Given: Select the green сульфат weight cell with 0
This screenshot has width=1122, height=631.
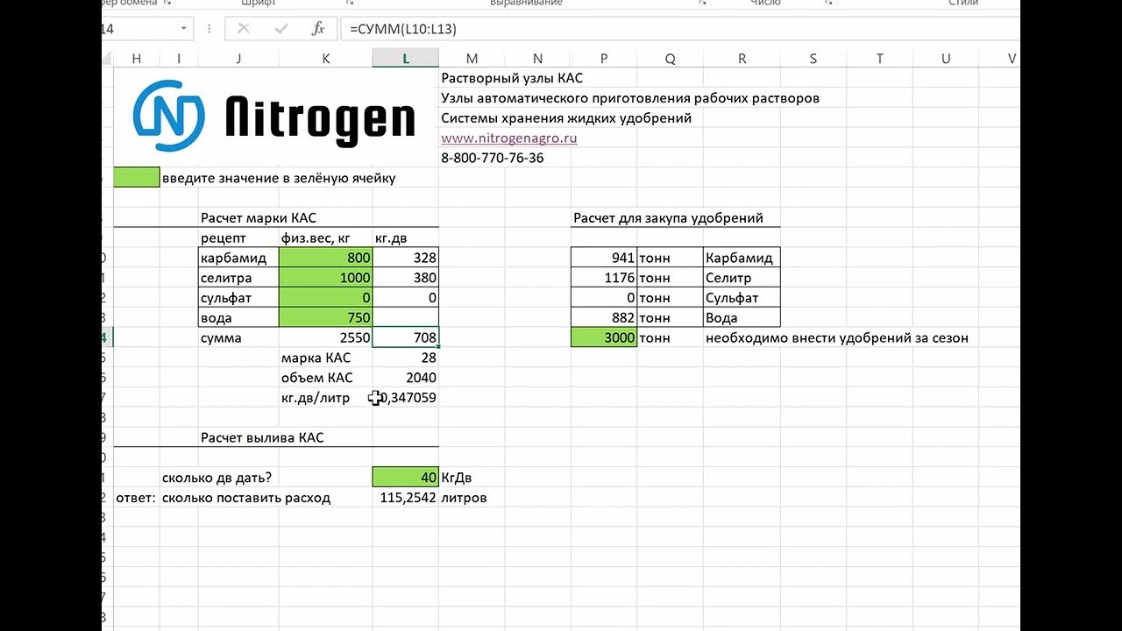Looking at the screenshot, I should [x=326, y=298].
